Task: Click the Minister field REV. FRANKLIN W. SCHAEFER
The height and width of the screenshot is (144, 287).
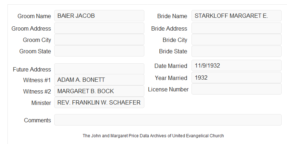Action: click(x=99, y=102)
